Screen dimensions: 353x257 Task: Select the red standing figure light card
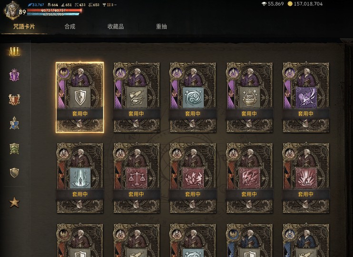click(x=80, y=178)
